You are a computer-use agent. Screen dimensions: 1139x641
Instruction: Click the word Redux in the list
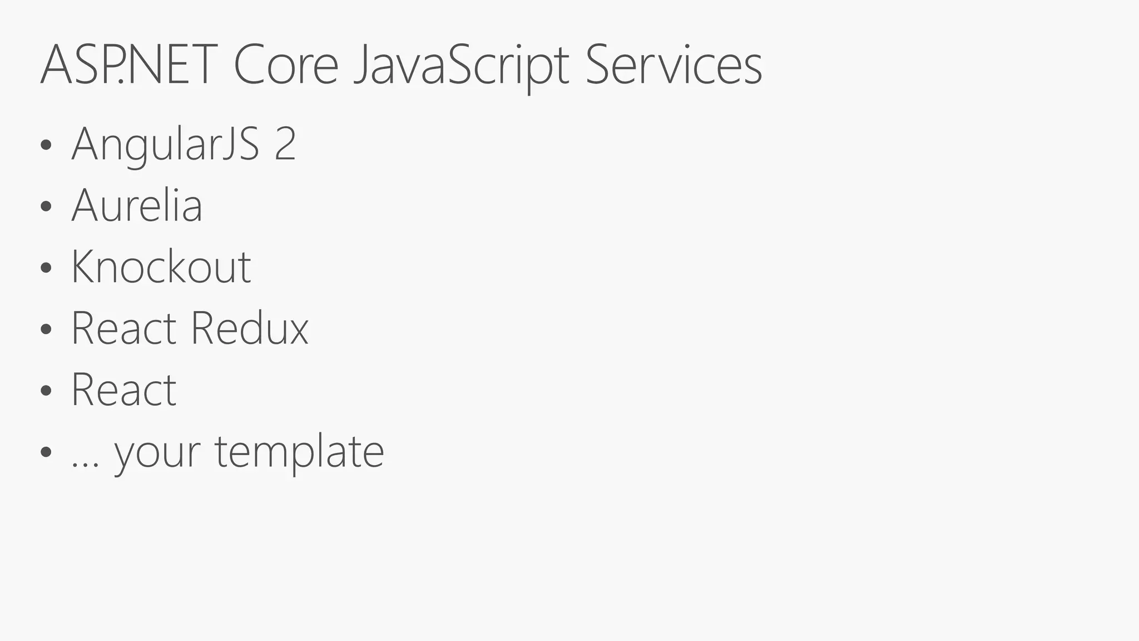249,328
